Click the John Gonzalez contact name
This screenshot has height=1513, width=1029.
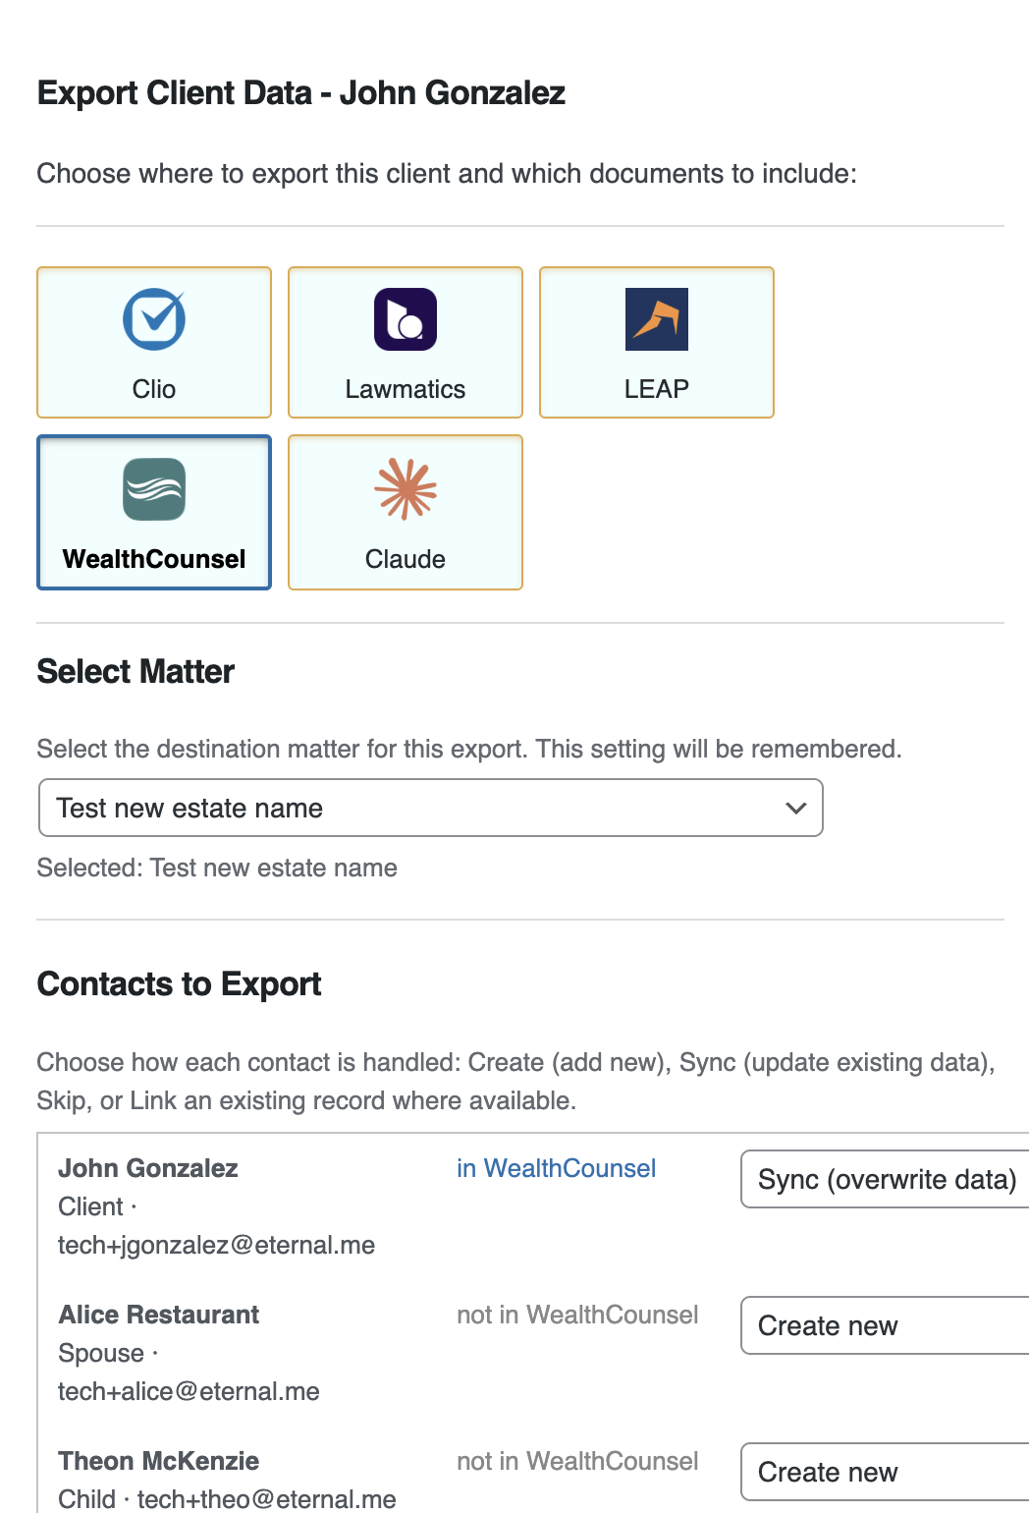click(x=148, y=1168)
